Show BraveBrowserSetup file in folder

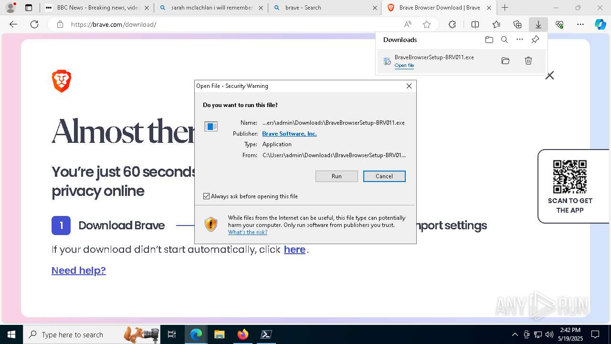(x=506, y=61)
